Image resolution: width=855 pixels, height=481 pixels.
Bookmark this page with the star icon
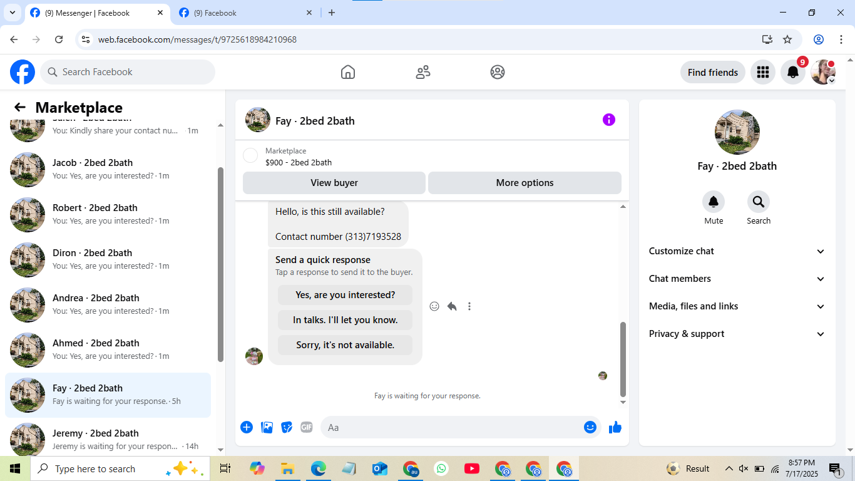[x=787, y=39]
